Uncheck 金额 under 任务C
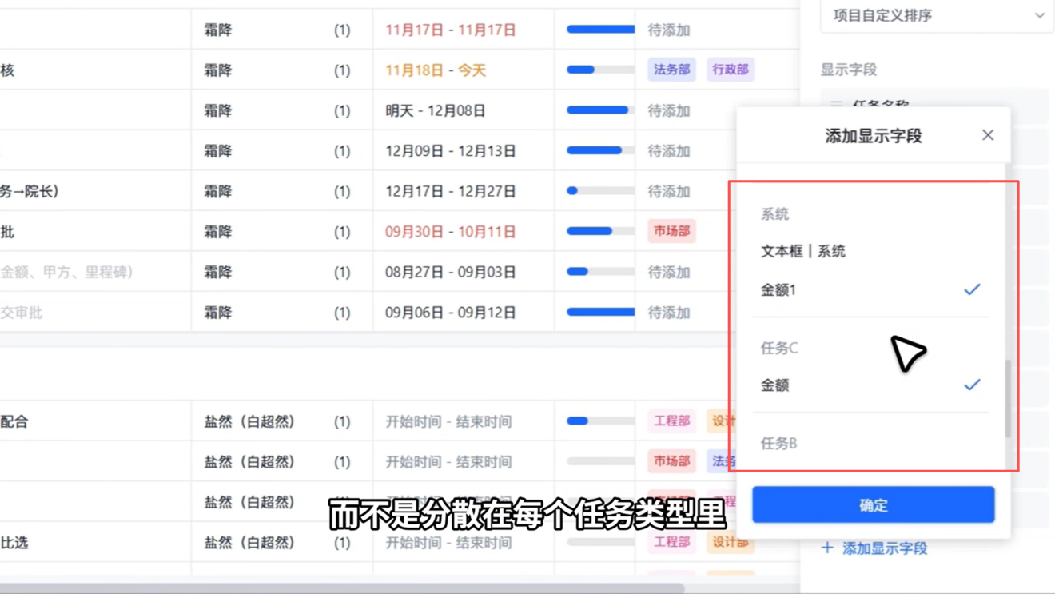This screenshot has height=594, width=1055. [x=972, y=385]
